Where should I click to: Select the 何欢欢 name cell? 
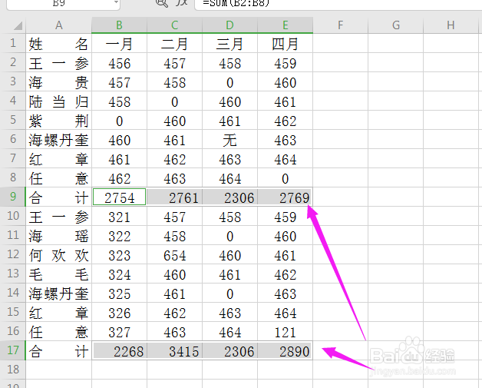pyautogui.click(x=58, y=255)
